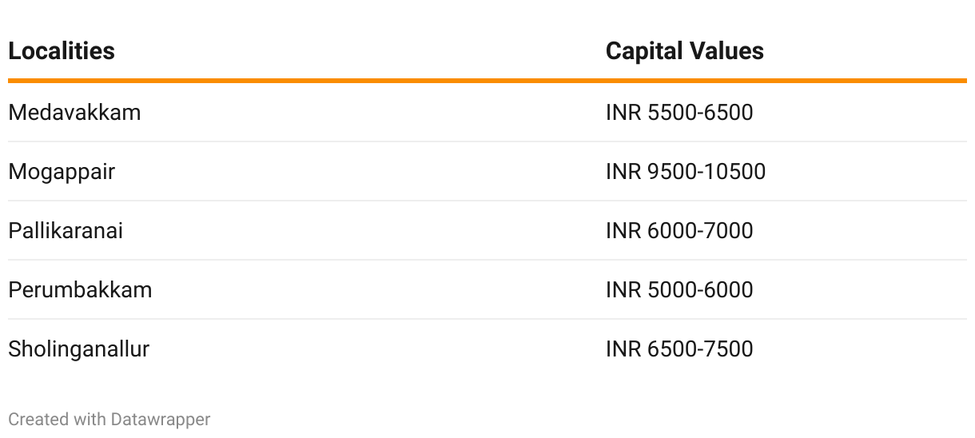Click divider line between Medavakkam and Mogappair

pyautogui.click(x=488, y=142)
